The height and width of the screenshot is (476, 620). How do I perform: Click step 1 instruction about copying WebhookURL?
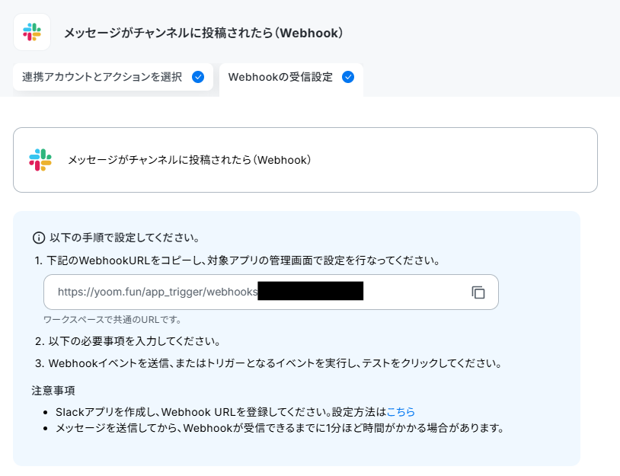pyautogui.click(x=237, y=260)
